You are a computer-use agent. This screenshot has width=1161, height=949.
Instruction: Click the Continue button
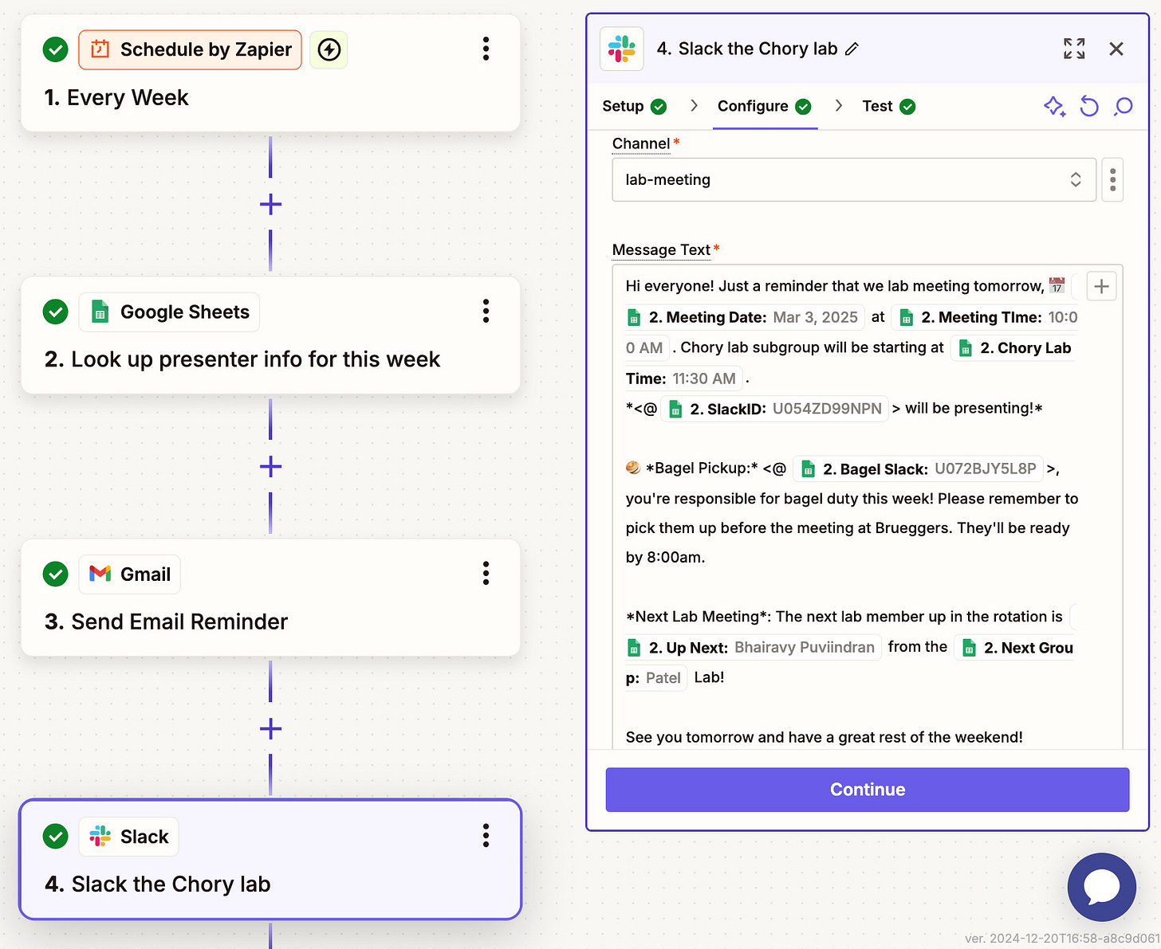(868, 790)
